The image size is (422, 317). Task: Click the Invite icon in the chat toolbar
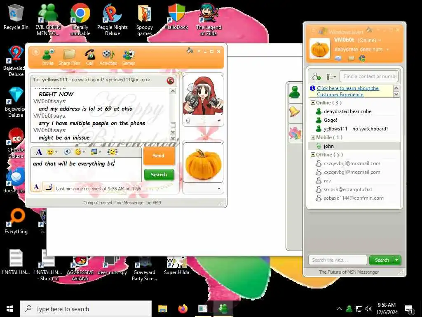[x=48, y=57]
